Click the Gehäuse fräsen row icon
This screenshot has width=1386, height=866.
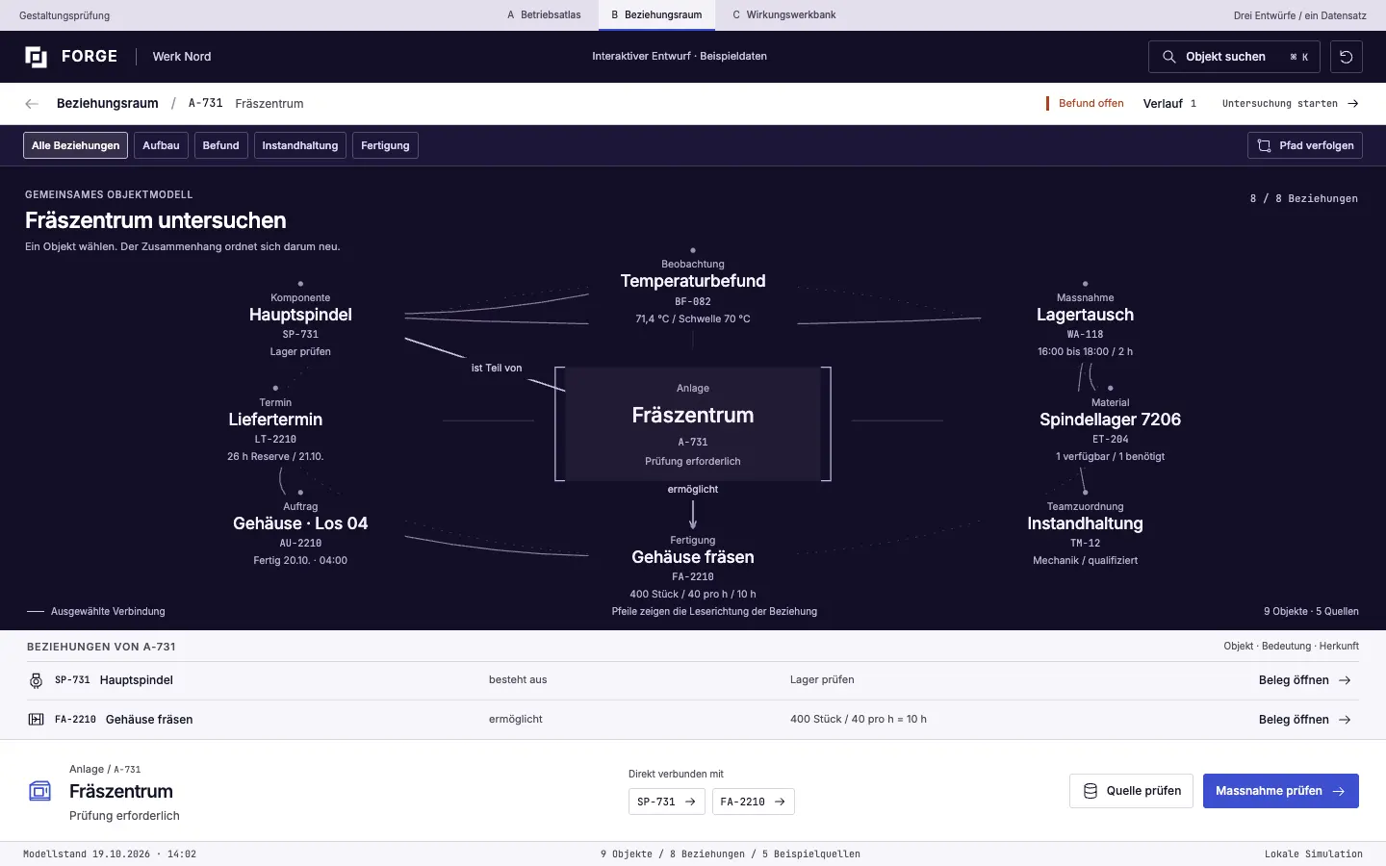pyautogui.click(x=36, y=720)
